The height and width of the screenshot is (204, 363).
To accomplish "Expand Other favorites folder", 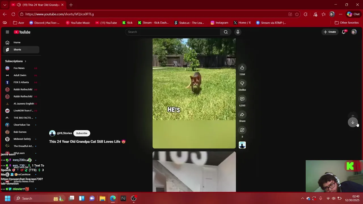I will click(x=347, y=23).
